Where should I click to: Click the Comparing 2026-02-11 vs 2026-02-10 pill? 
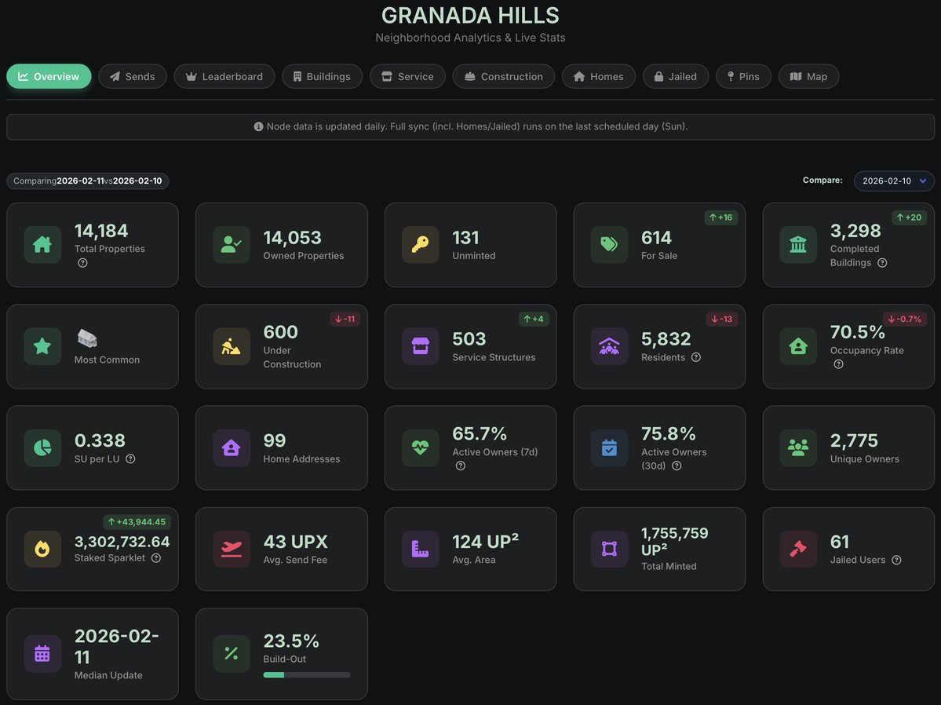click(x=88, y=181)
